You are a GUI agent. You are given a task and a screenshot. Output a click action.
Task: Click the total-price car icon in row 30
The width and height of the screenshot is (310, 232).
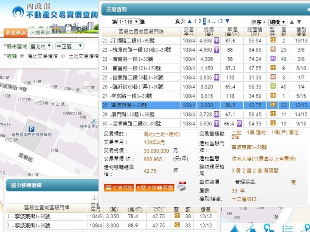point(217,123)
